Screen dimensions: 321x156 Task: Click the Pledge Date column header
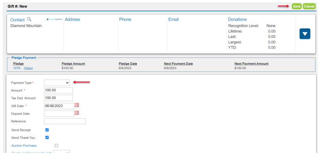pyautogui.click(x=128, y=64)
